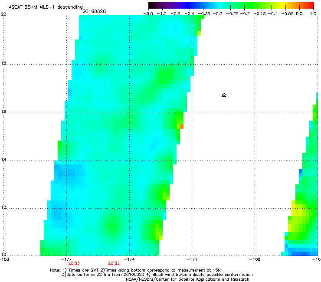This screenshot has height=282, width=321.
Task: Click the latitude axis label '18'
Action: 3,63
